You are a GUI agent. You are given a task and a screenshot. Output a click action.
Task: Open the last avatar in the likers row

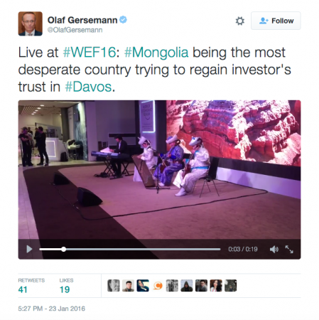tap(231, 285)
